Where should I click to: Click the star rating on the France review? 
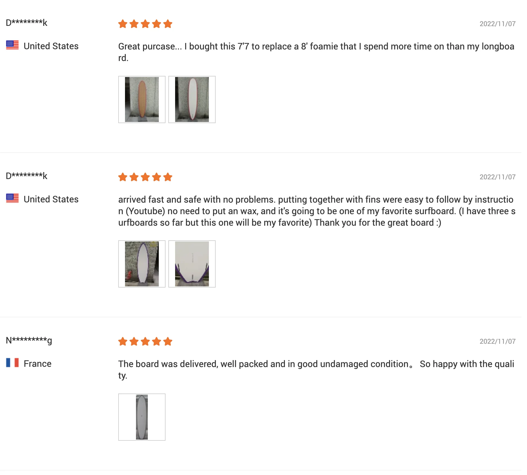[145, 341]
